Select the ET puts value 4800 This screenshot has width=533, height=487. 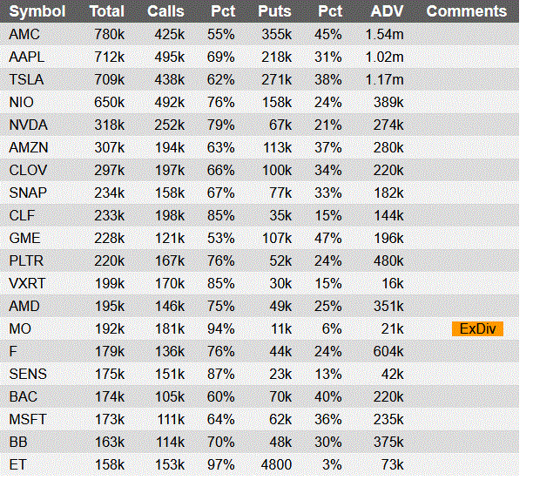pos(276,464)
